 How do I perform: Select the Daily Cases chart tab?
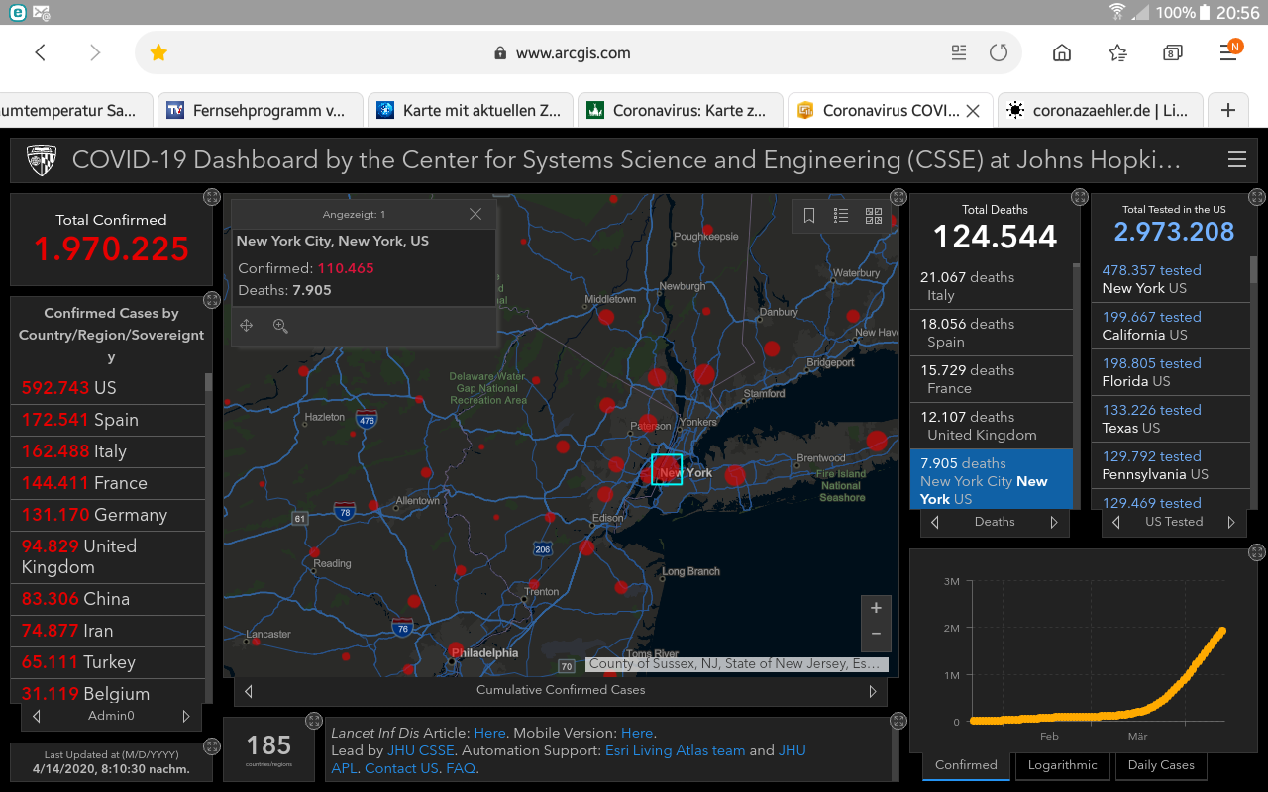pos(1161,765)
